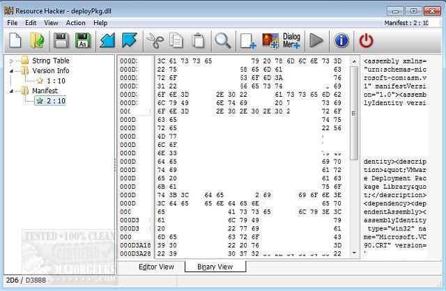Click the Add image resource icon

point(270,40)
